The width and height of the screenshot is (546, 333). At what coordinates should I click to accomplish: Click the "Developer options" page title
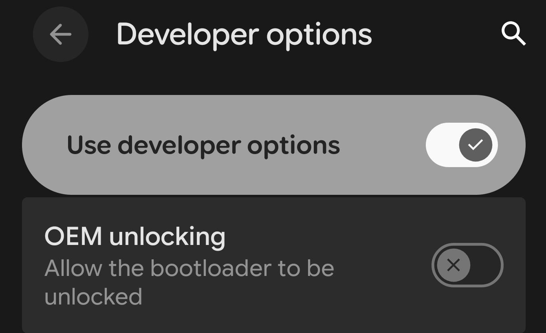pyautogui.click(x=244, y=34)
